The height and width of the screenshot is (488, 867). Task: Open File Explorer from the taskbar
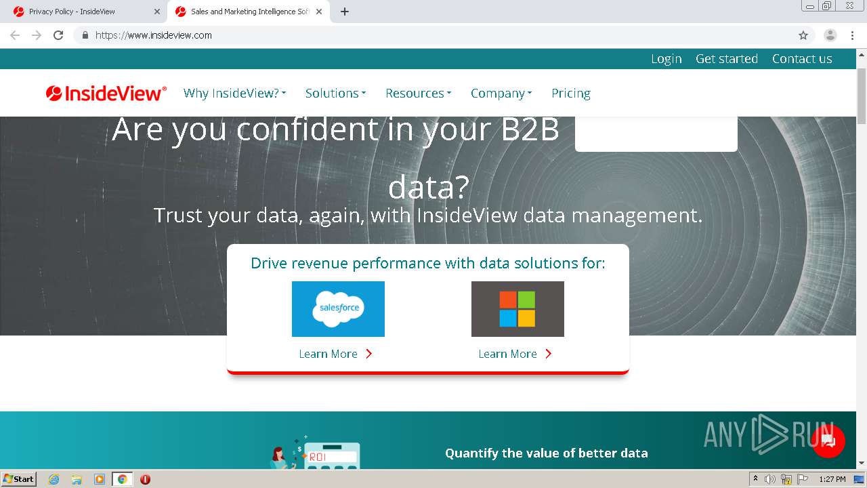pos(77,479)
